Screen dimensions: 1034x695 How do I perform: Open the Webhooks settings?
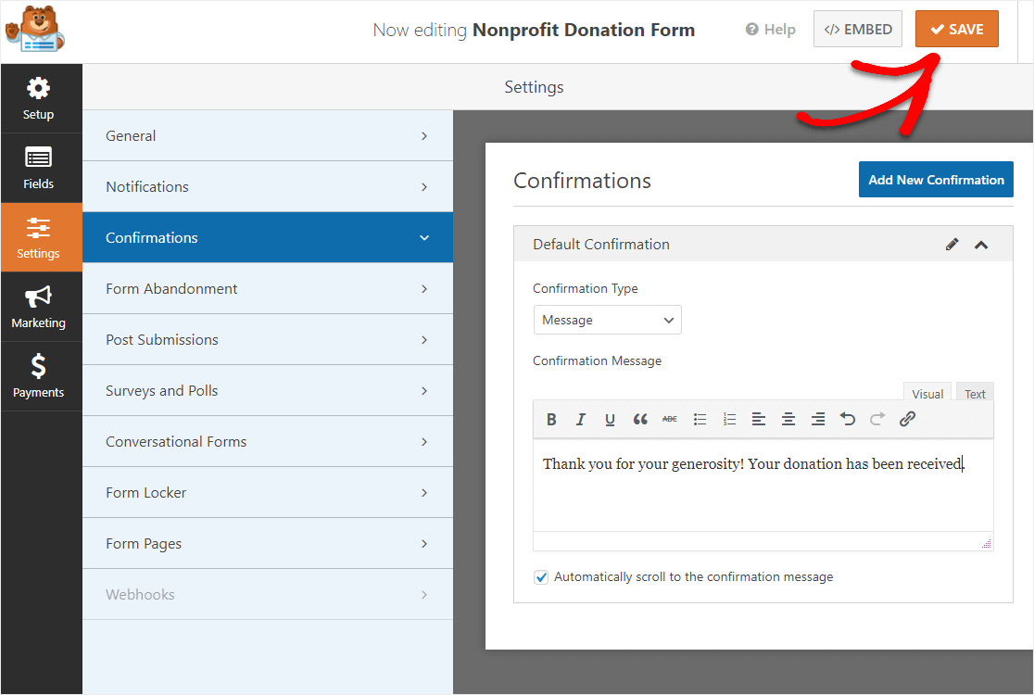[x=268, y=594]
